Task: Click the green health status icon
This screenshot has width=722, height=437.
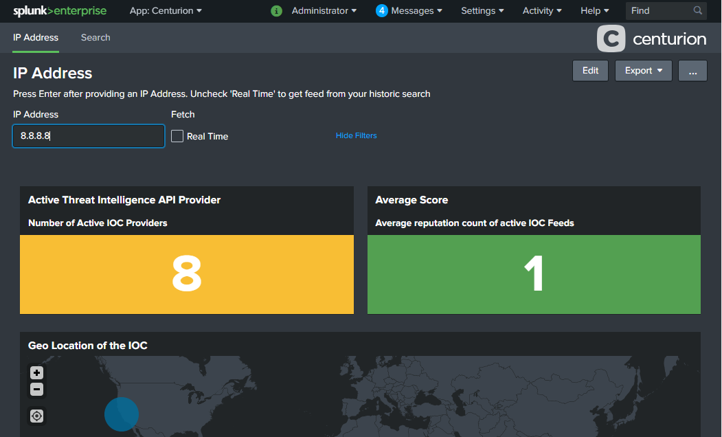Action: click(276, 11)
